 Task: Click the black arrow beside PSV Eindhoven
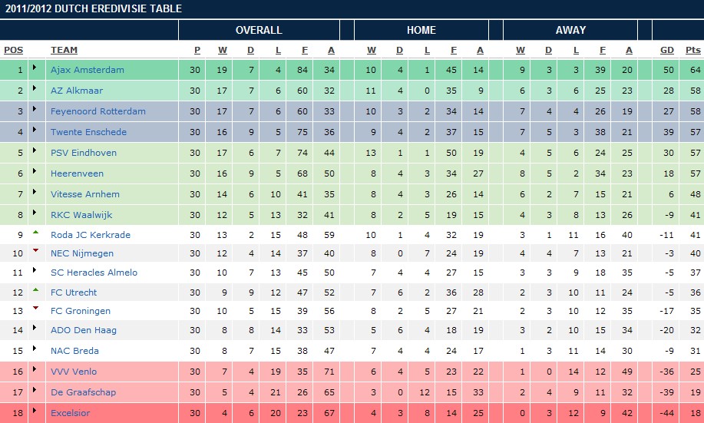(35, 151)
